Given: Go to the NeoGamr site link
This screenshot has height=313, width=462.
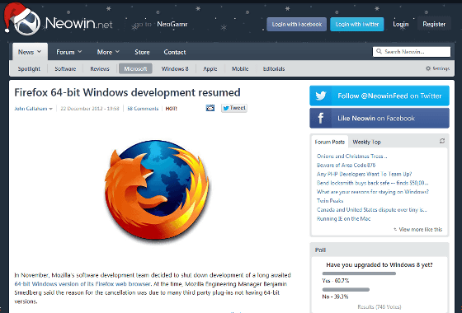Looking at the screenshot, I should pyautogui.click(x=172, y=24).
